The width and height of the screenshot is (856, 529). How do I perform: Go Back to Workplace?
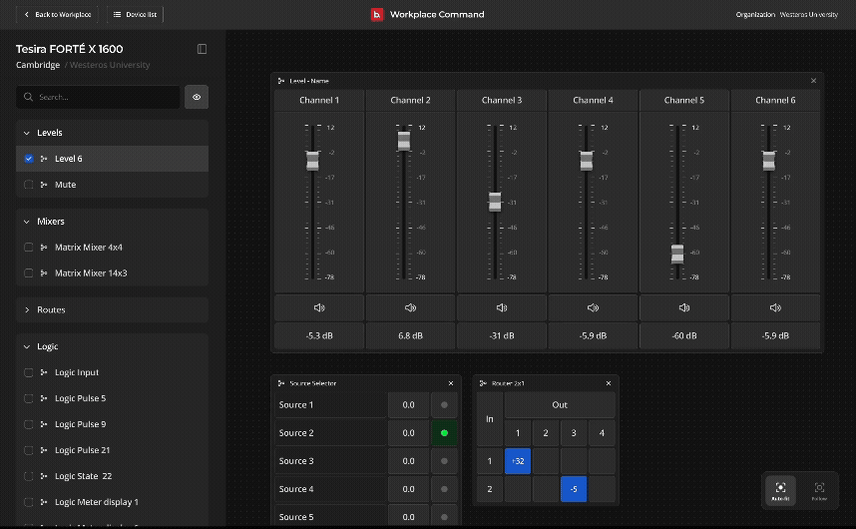57,14
